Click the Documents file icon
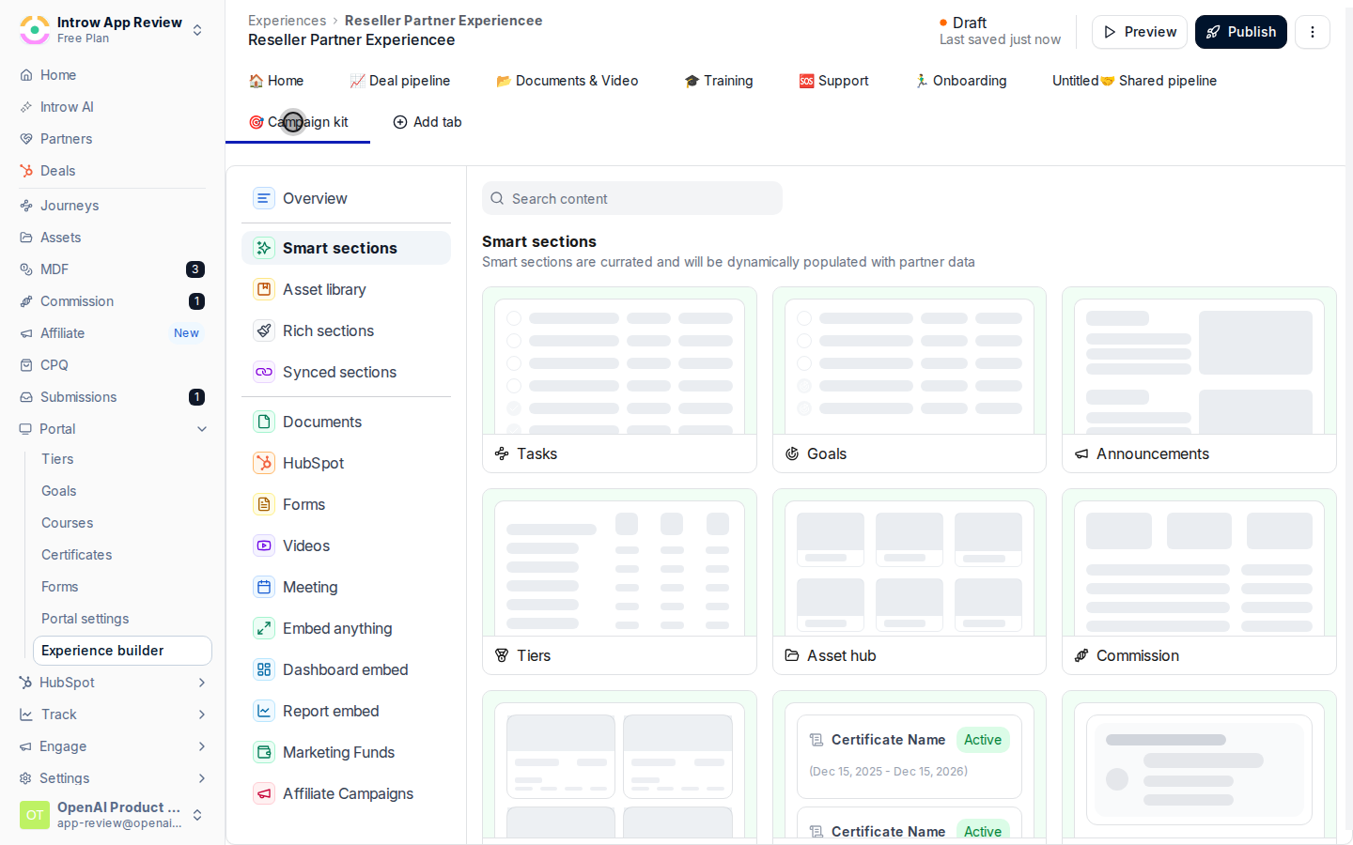Viewport: 1353px width, 845px height. [264, 422]
